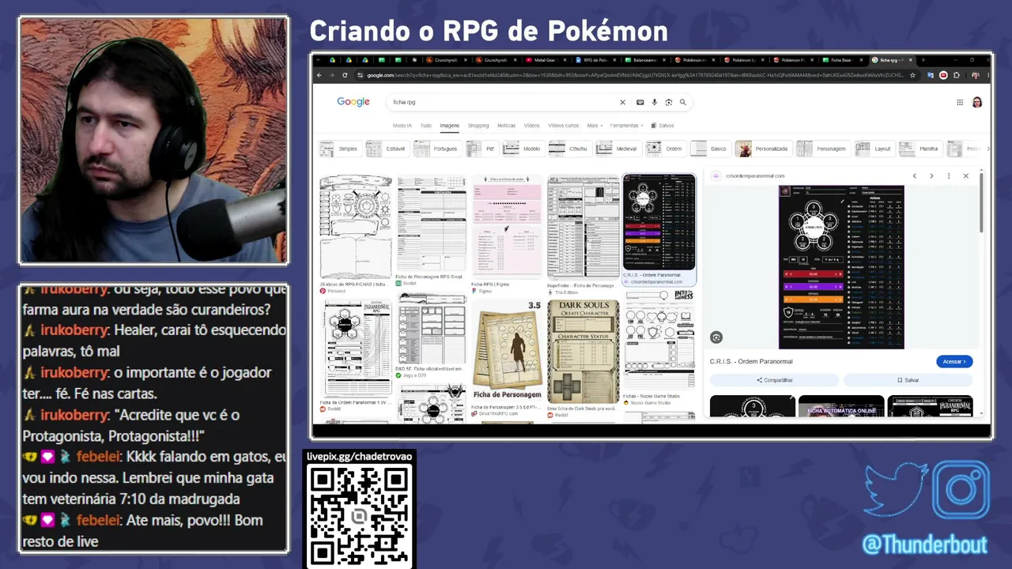Show previous image in preview panel

pyautogui.click(x=915, y=175)
